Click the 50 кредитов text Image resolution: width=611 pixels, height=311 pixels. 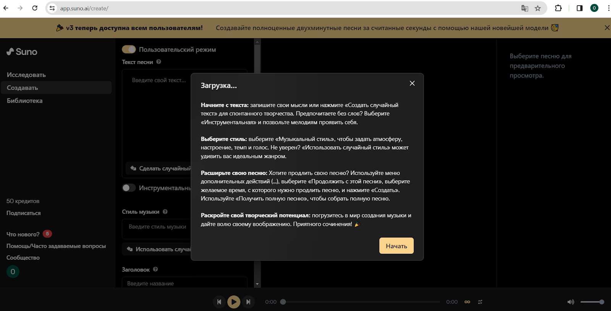pyautogui.click(x=23, y=201)
